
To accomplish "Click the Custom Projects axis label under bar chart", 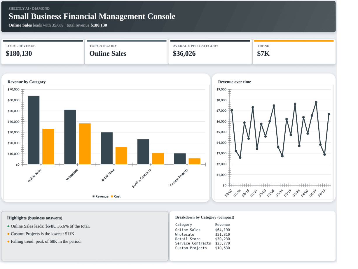I will [179, 178].
